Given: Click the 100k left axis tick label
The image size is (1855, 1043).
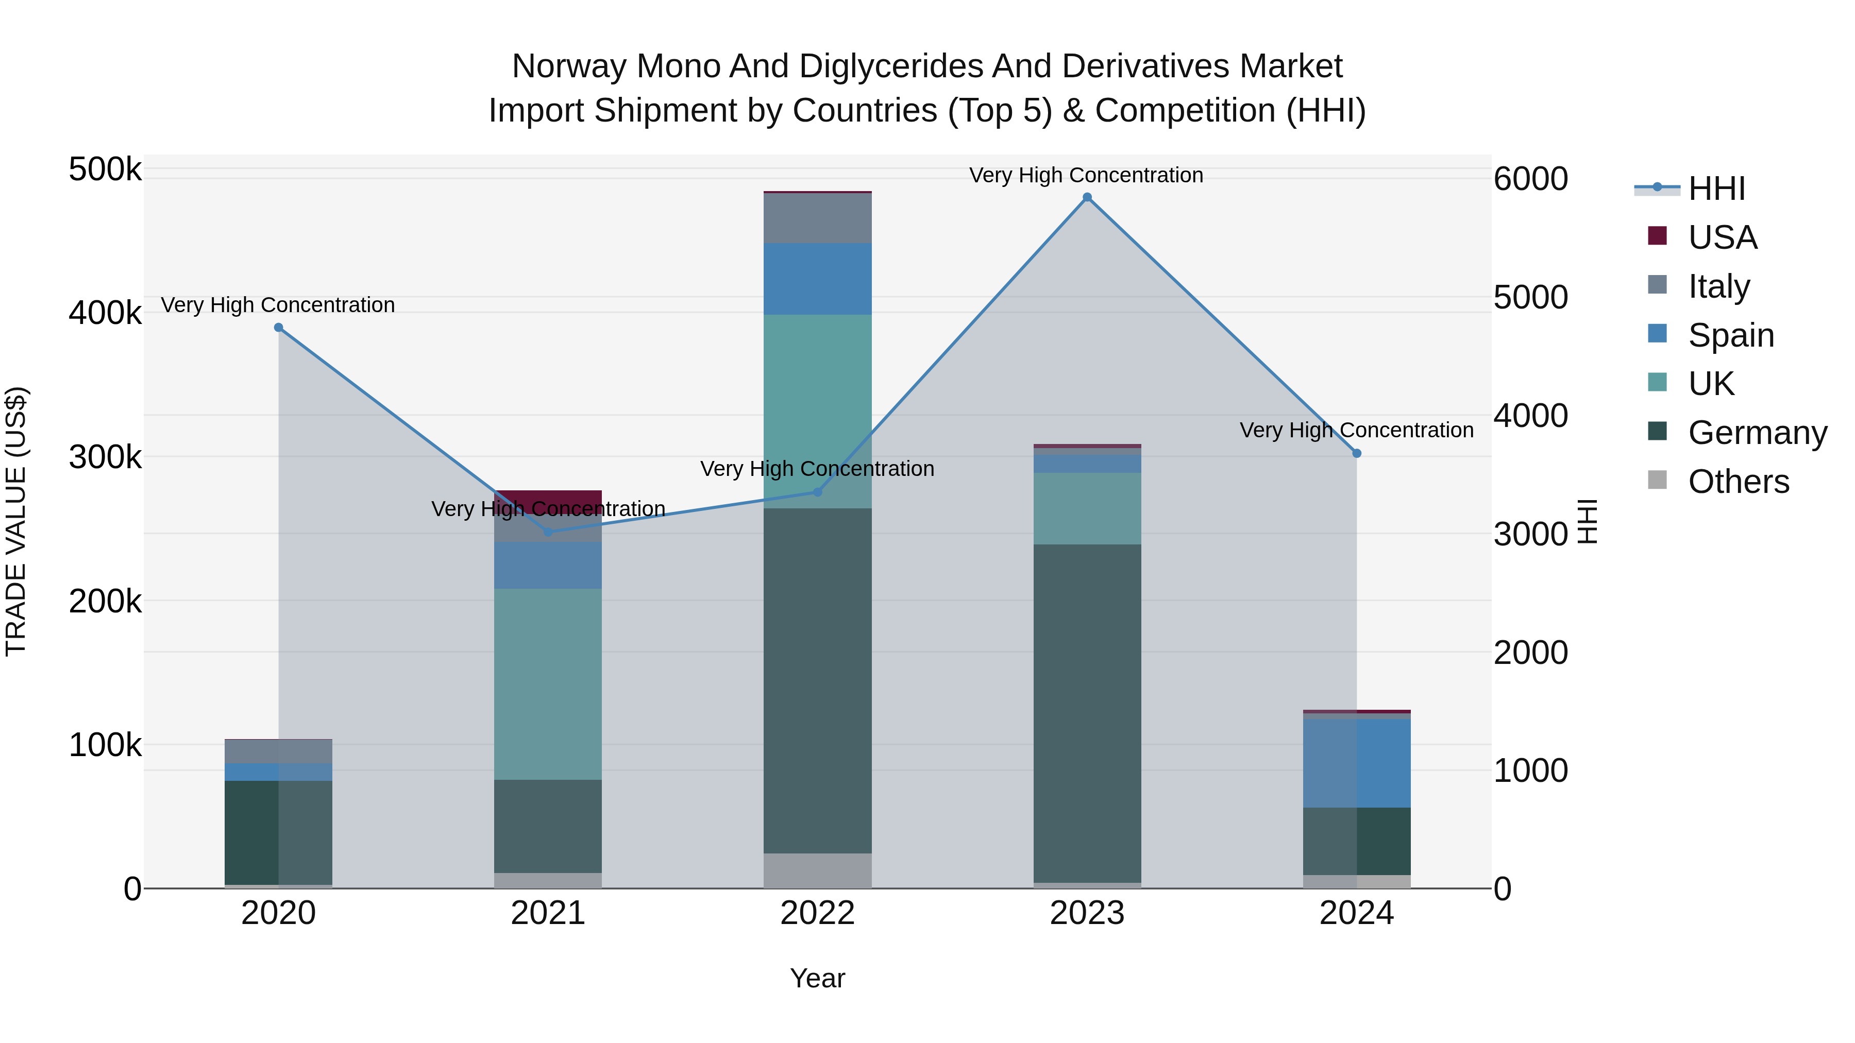Looking at the screenshot, I should (x=105, y=745).
